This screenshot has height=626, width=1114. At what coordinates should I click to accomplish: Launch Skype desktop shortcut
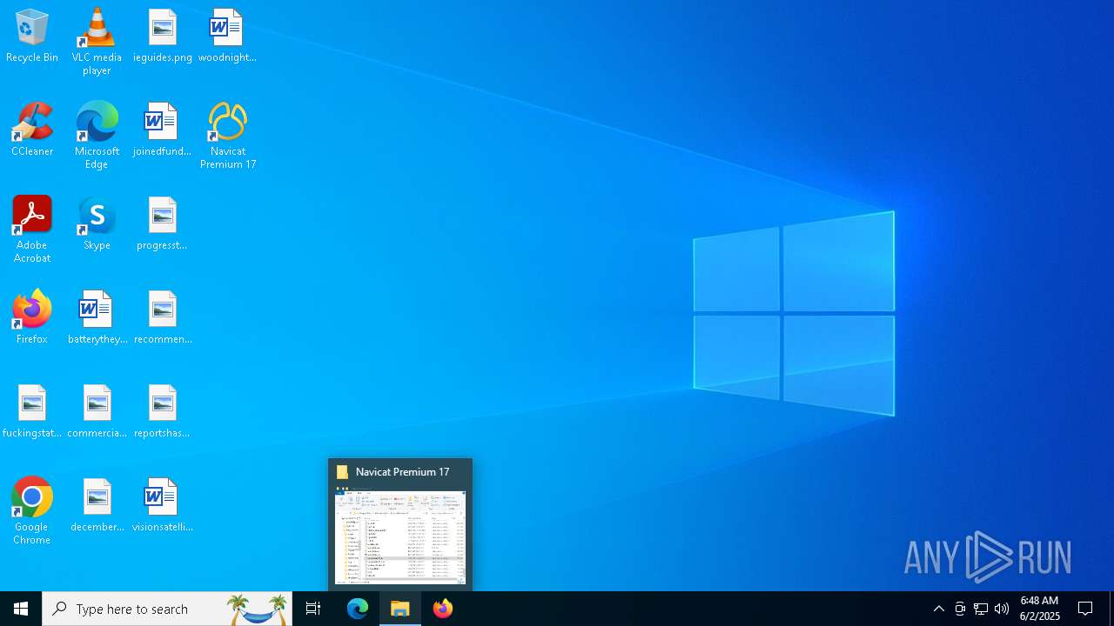[x=97, y=224]
